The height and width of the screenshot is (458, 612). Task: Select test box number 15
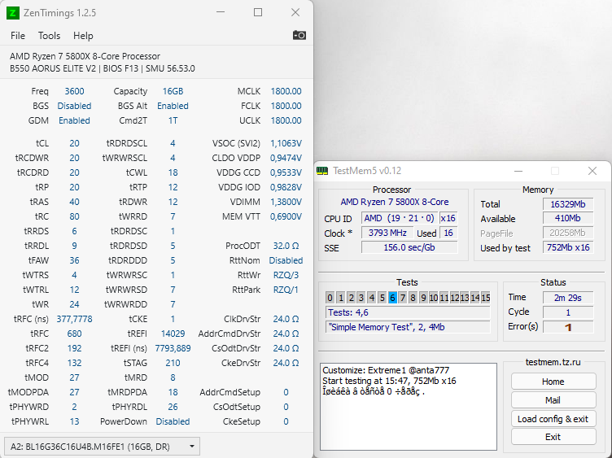click(486, 298)
